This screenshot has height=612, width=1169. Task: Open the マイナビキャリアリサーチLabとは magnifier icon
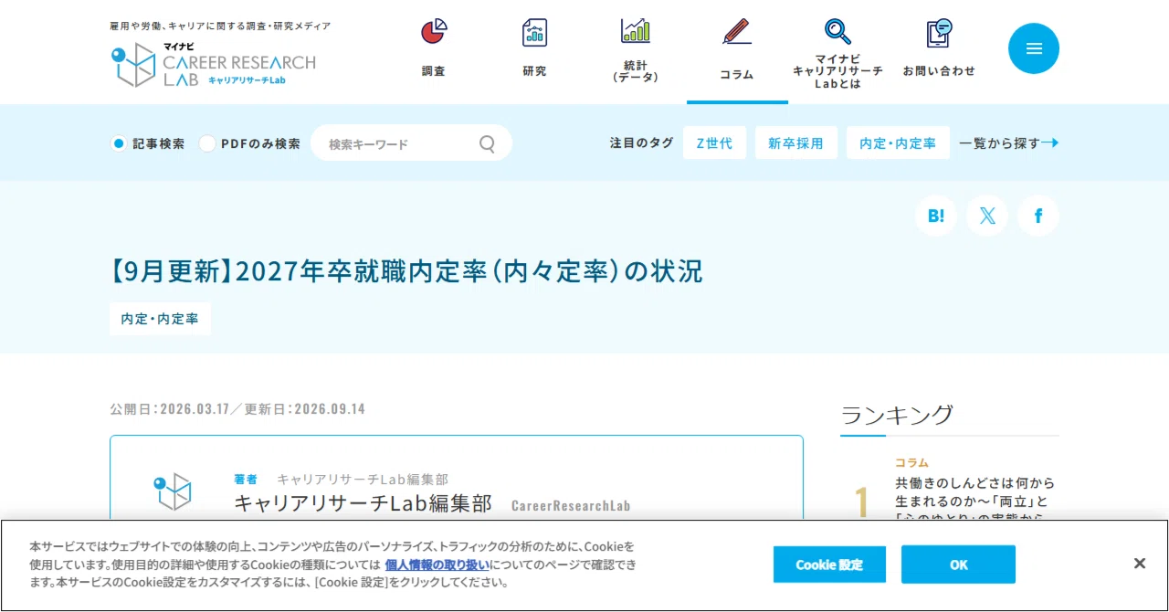pyautogui.click(x=837, y=31)
